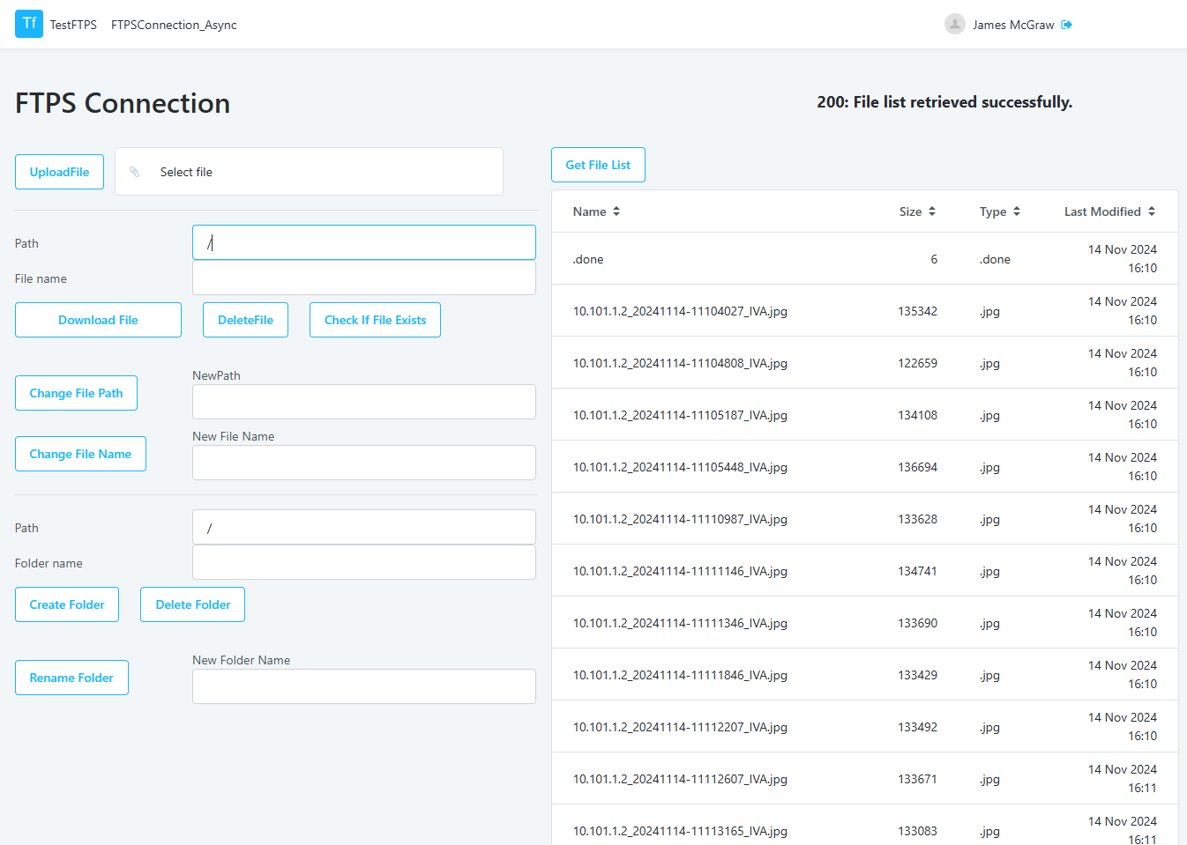Click Check If File Exists button
Viewport: 1187px width, 845px height.
click(x=375, y=320)
